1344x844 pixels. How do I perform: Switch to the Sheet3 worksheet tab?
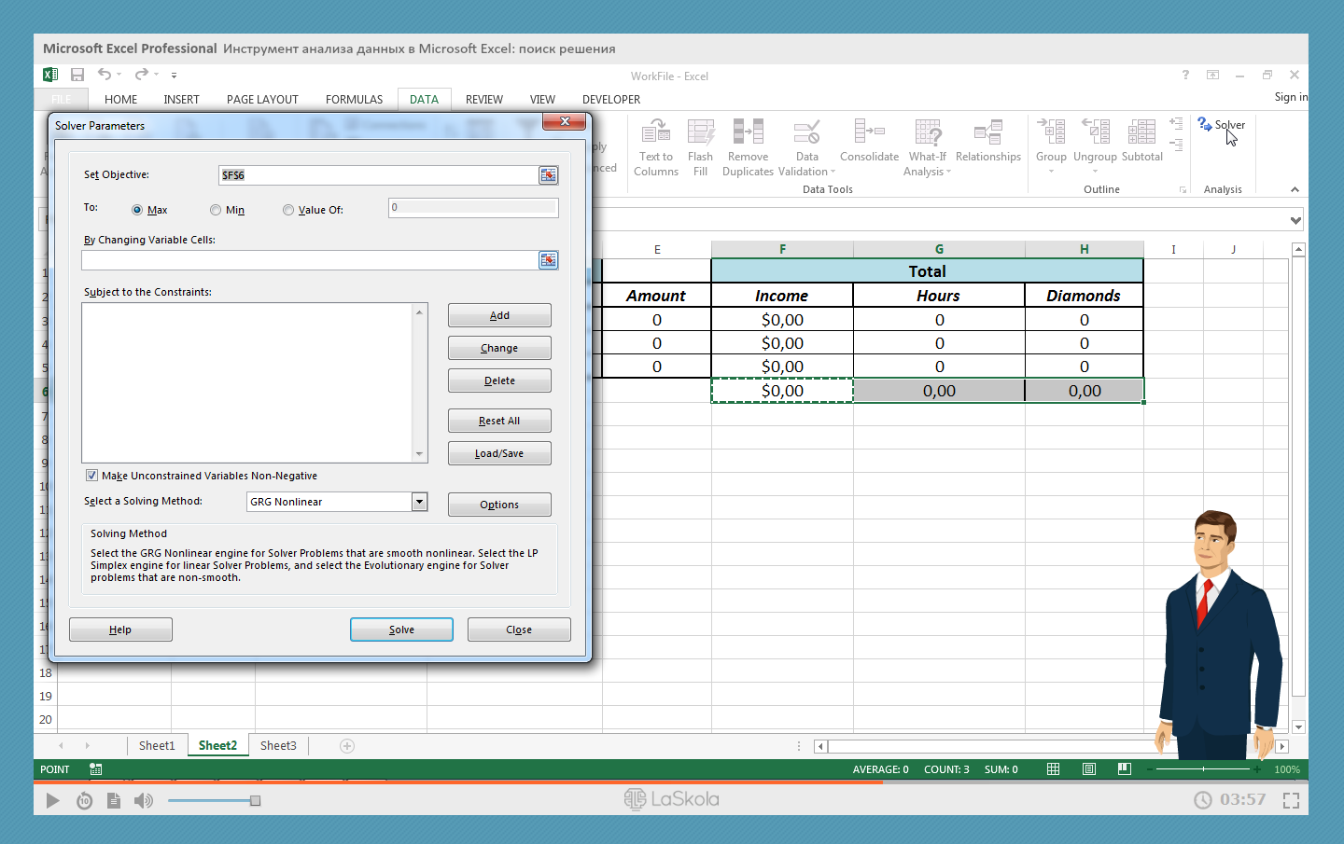point(278,746)
